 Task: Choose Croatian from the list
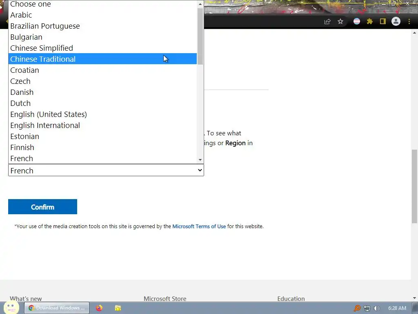(102, 70)
